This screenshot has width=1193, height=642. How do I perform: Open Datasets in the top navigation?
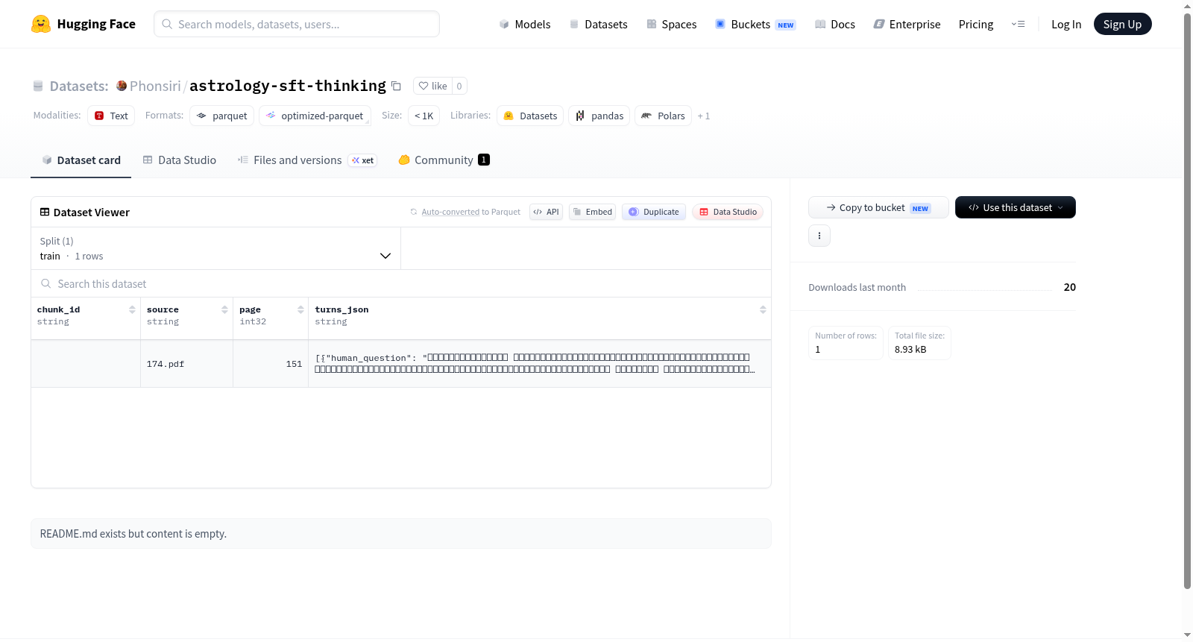point(598,24)
